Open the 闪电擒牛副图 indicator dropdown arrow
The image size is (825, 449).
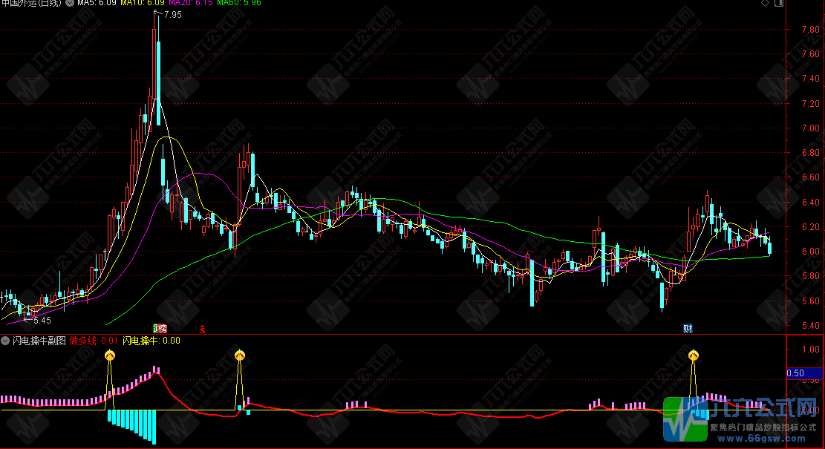click(6, 341)
